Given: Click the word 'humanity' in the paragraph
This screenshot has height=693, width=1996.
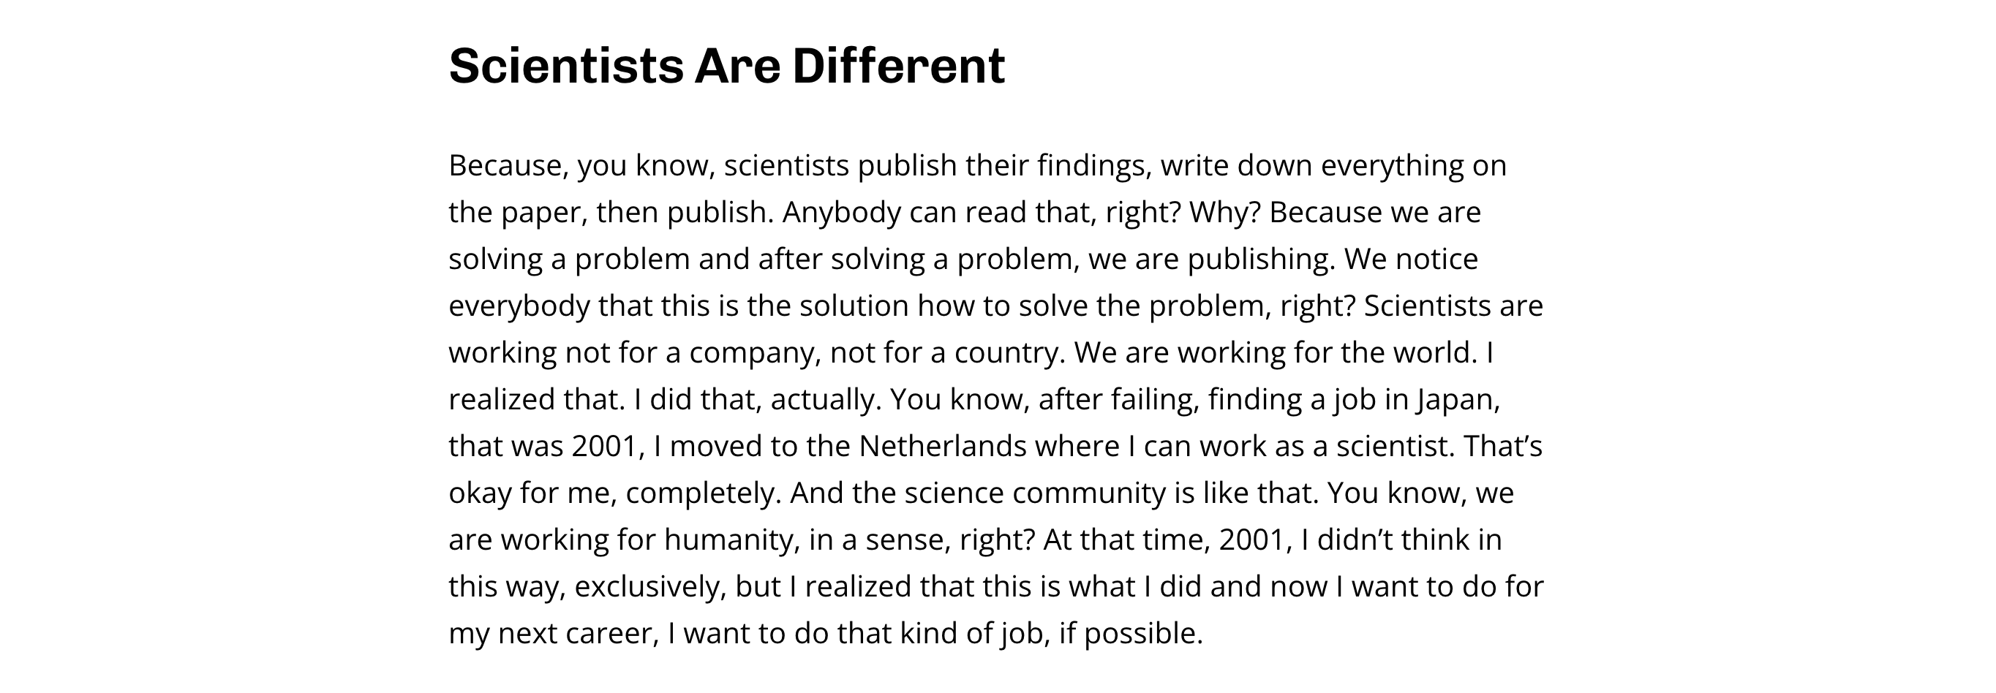Looking at the screenshot, I should click(x=728, y=540).
